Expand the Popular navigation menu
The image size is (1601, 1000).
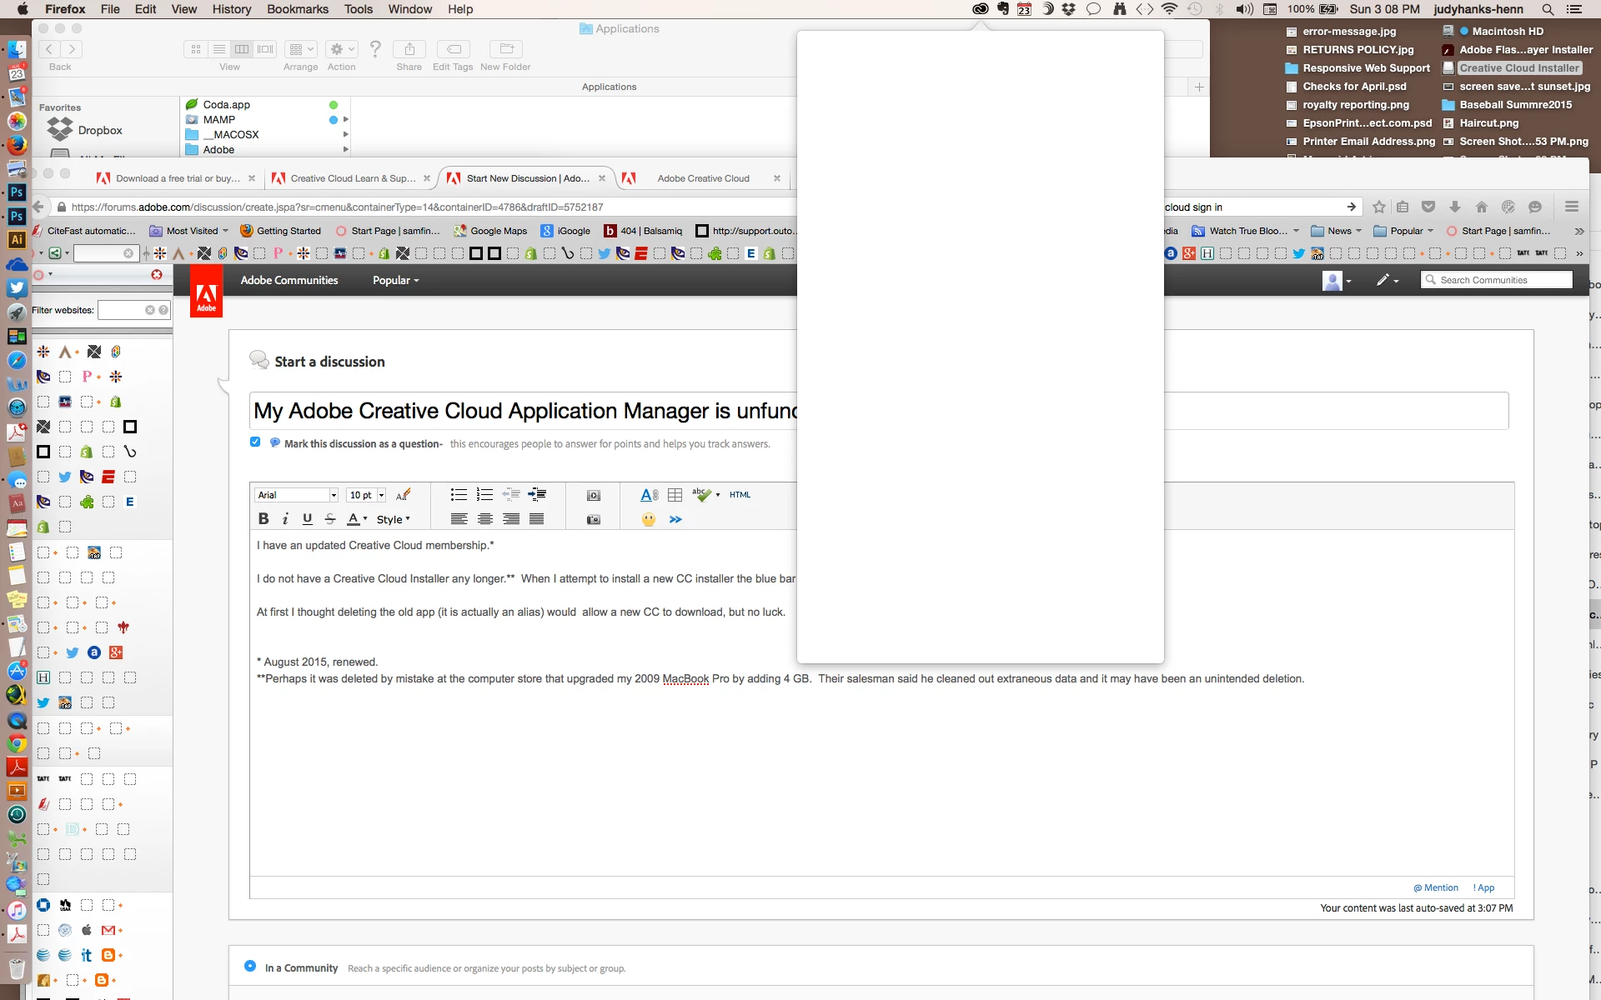395,280
